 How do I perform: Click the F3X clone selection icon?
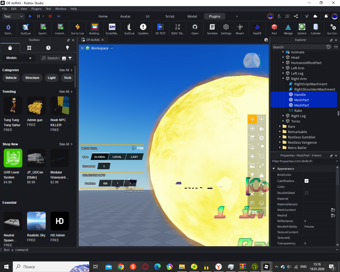point(252,203)
